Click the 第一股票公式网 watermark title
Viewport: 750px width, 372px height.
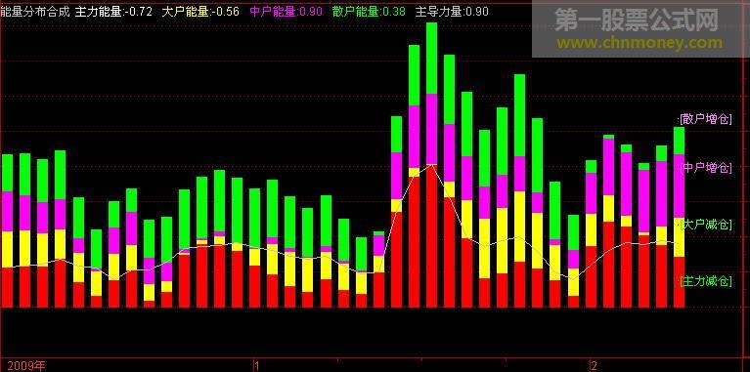637,21
